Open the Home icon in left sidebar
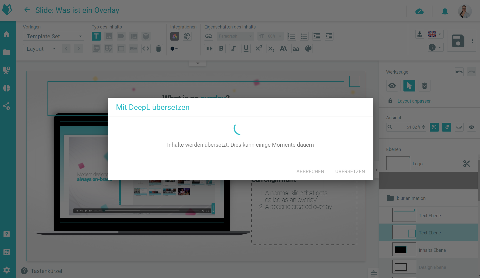Screen dimensions: 480x278 pyautogui.click(x=7, y=34)
